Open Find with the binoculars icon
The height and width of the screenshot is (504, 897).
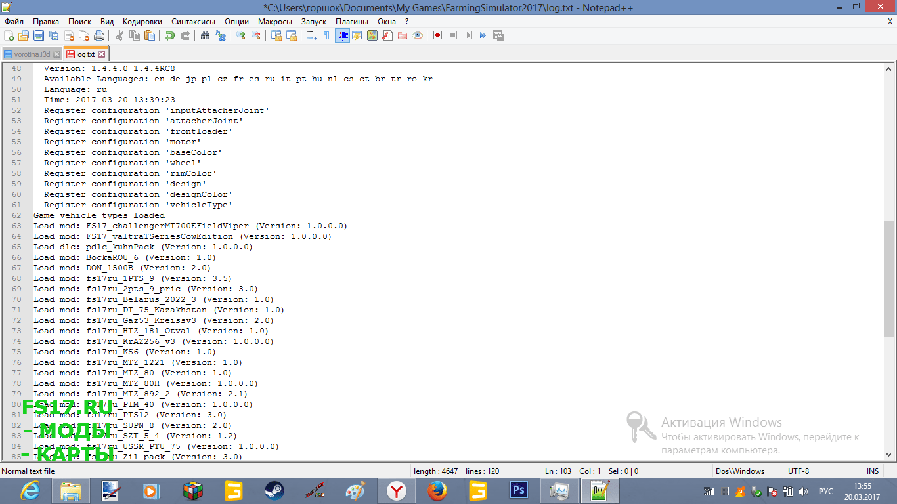tap(206, 35)
